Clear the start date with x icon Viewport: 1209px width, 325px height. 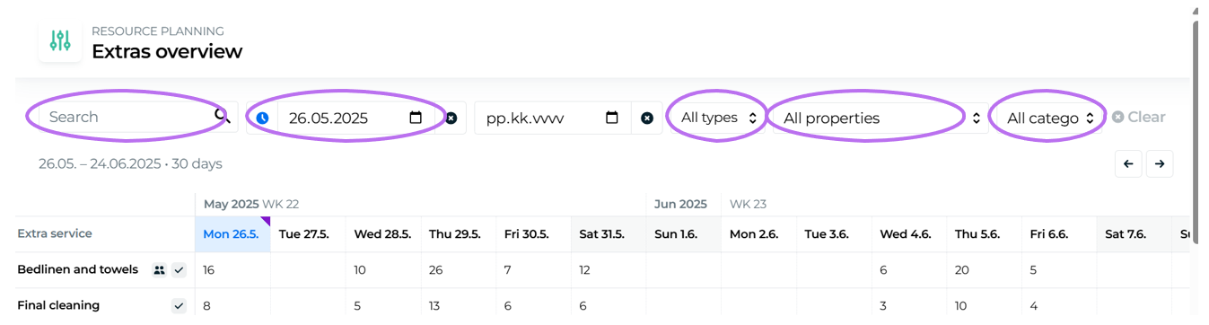tap(451, 118)
